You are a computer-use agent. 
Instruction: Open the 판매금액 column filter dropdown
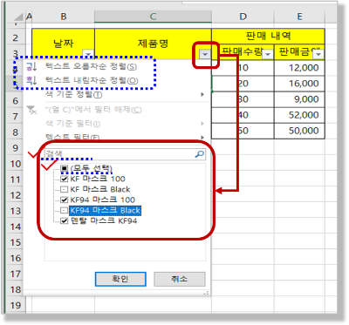click(x=318, y=54)
